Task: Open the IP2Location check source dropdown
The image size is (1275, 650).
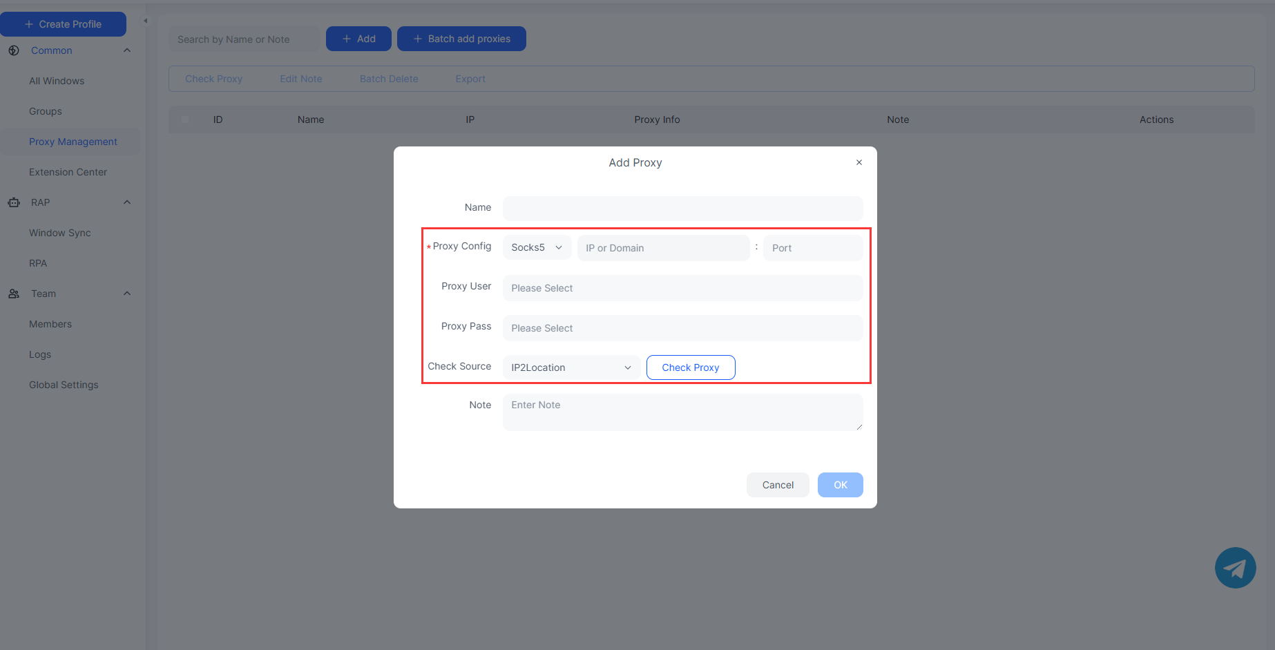Action: 571,367
